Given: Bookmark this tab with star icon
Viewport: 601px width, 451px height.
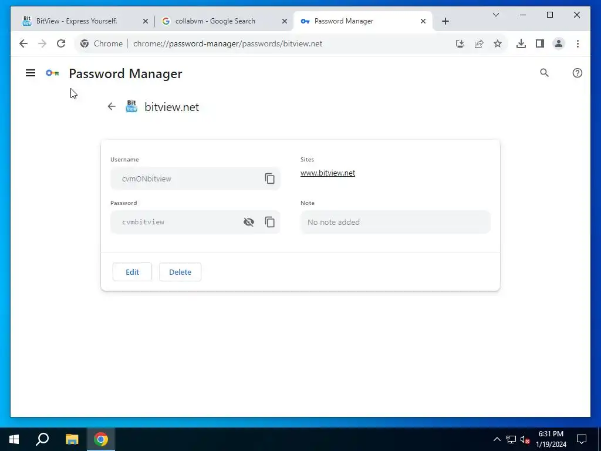Looking at the screenshot, I should coord(498,43).
